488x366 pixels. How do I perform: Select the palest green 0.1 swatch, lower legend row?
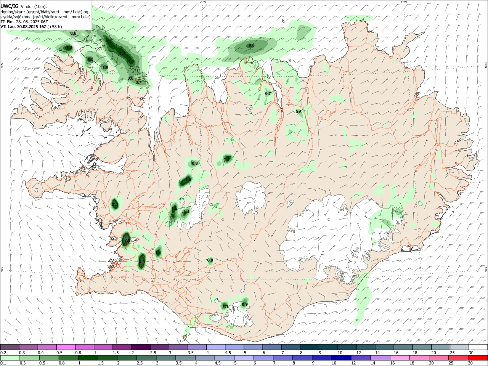point(10,358)
